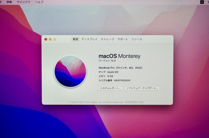Viewport: 209px width, 138px height.
Task: Minimize the window using the yellow button
Action: (50, 39)
